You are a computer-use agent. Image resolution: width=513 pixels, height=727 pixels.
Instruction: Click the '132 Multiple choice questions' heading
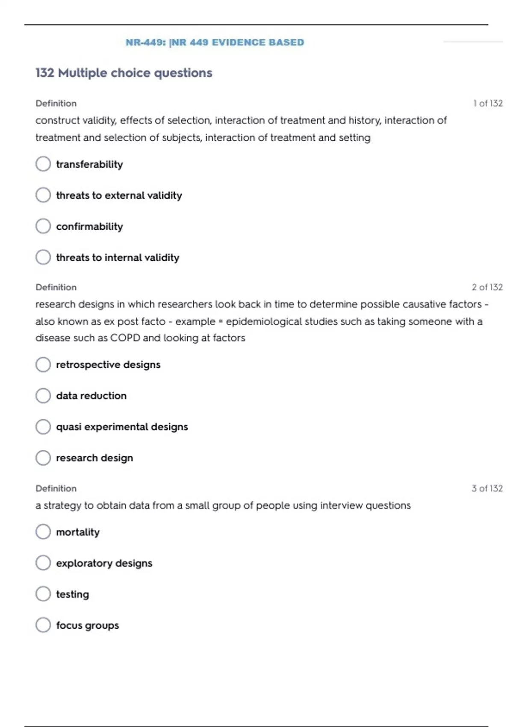(x=124, y=73)
